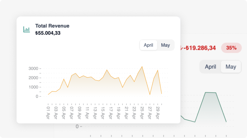The image size is (247, 138).
Task: Click the red downward trend arrow icon
Action: click(182, 48)
